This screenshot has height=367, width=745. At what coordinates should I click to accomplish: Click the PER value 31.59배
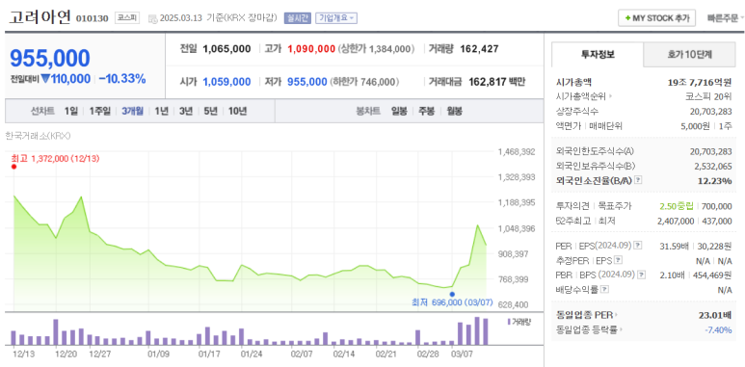676,246
